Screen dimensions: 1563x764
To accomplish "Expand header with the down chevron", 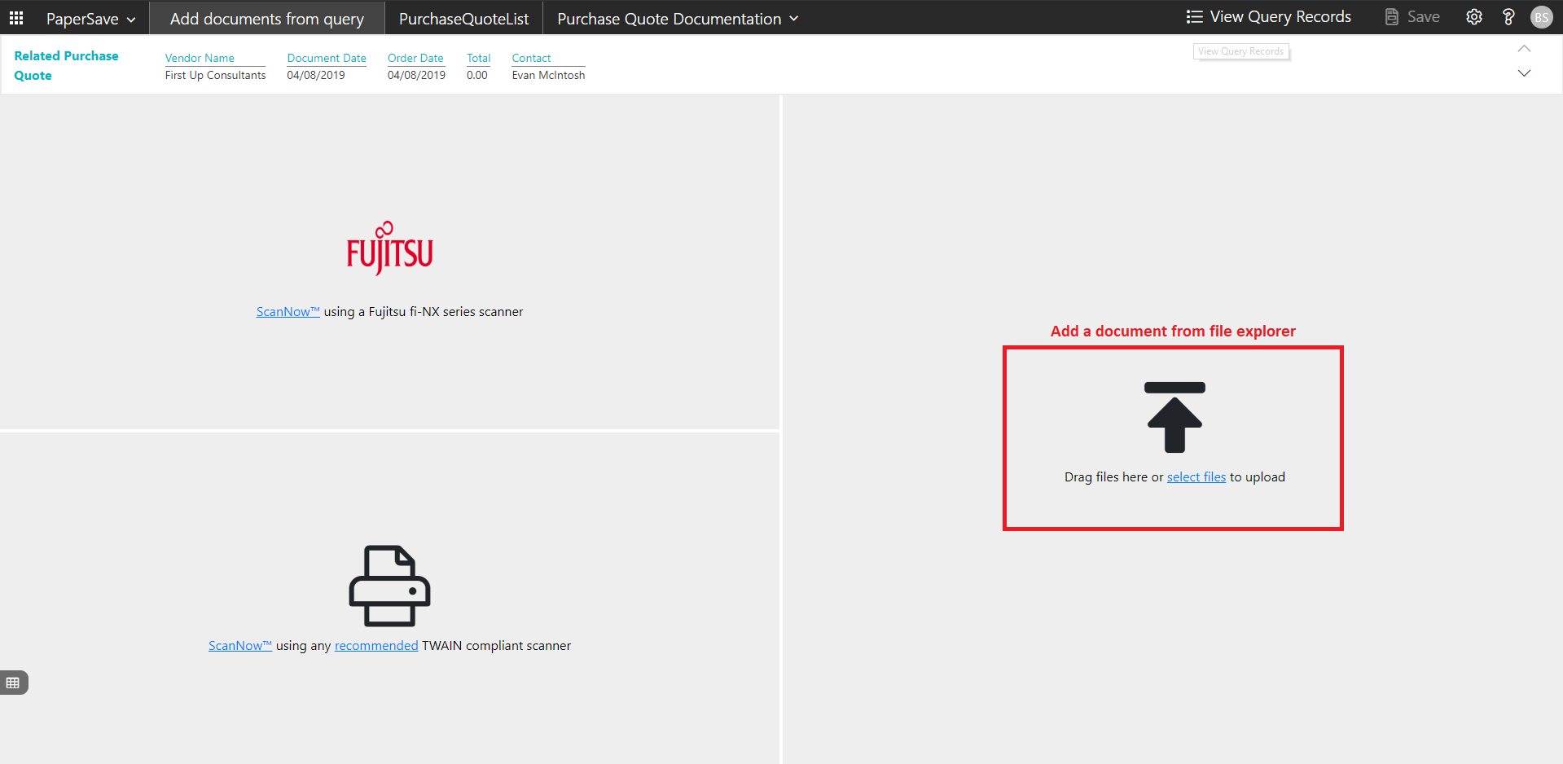I will [1524, 73].
